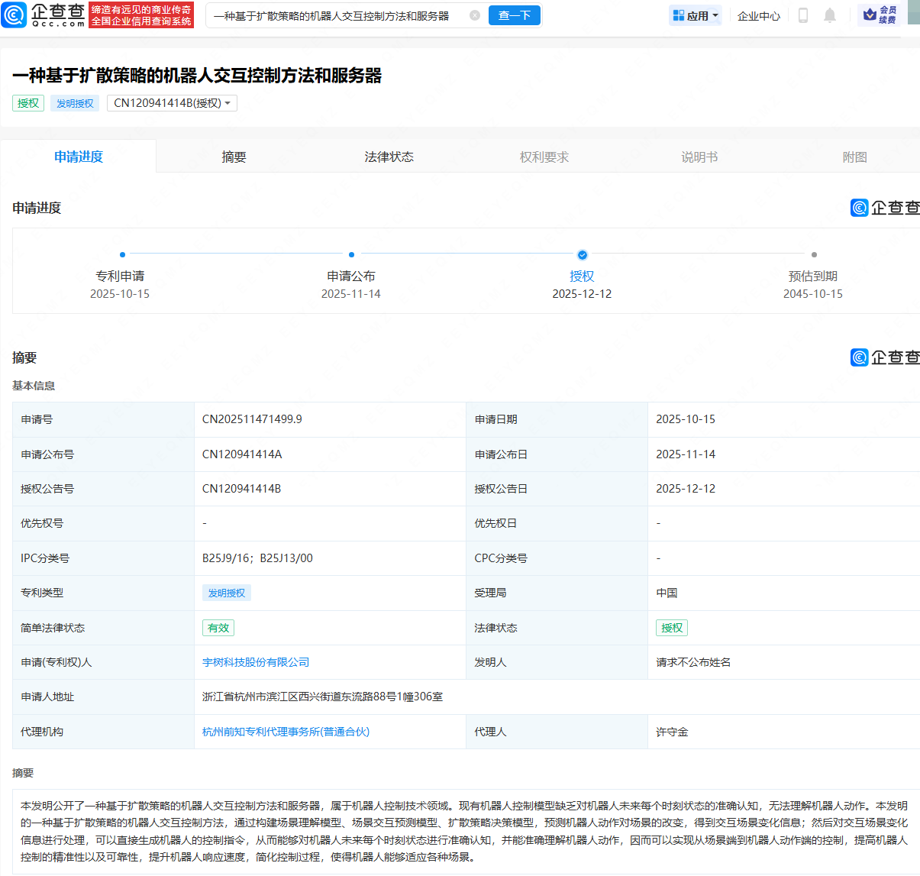Click the VIP membership crown icon
This screenshot has width=920, height=876.
pyautogui.click(x=870, y=15)
